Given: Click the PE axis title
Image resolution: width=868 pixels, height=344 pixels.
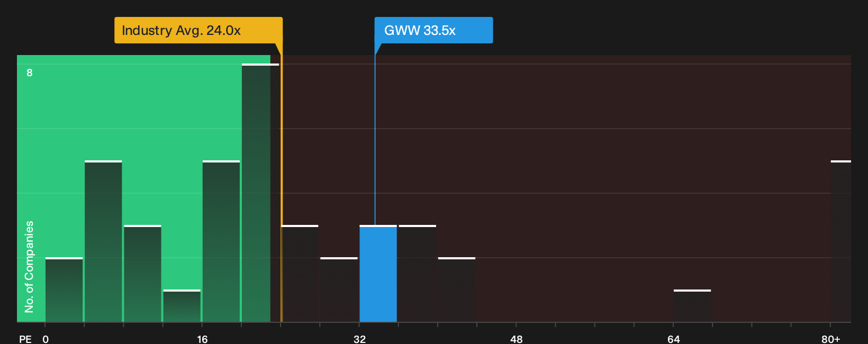Looking at the screenshot, I should tap(25, 339).
